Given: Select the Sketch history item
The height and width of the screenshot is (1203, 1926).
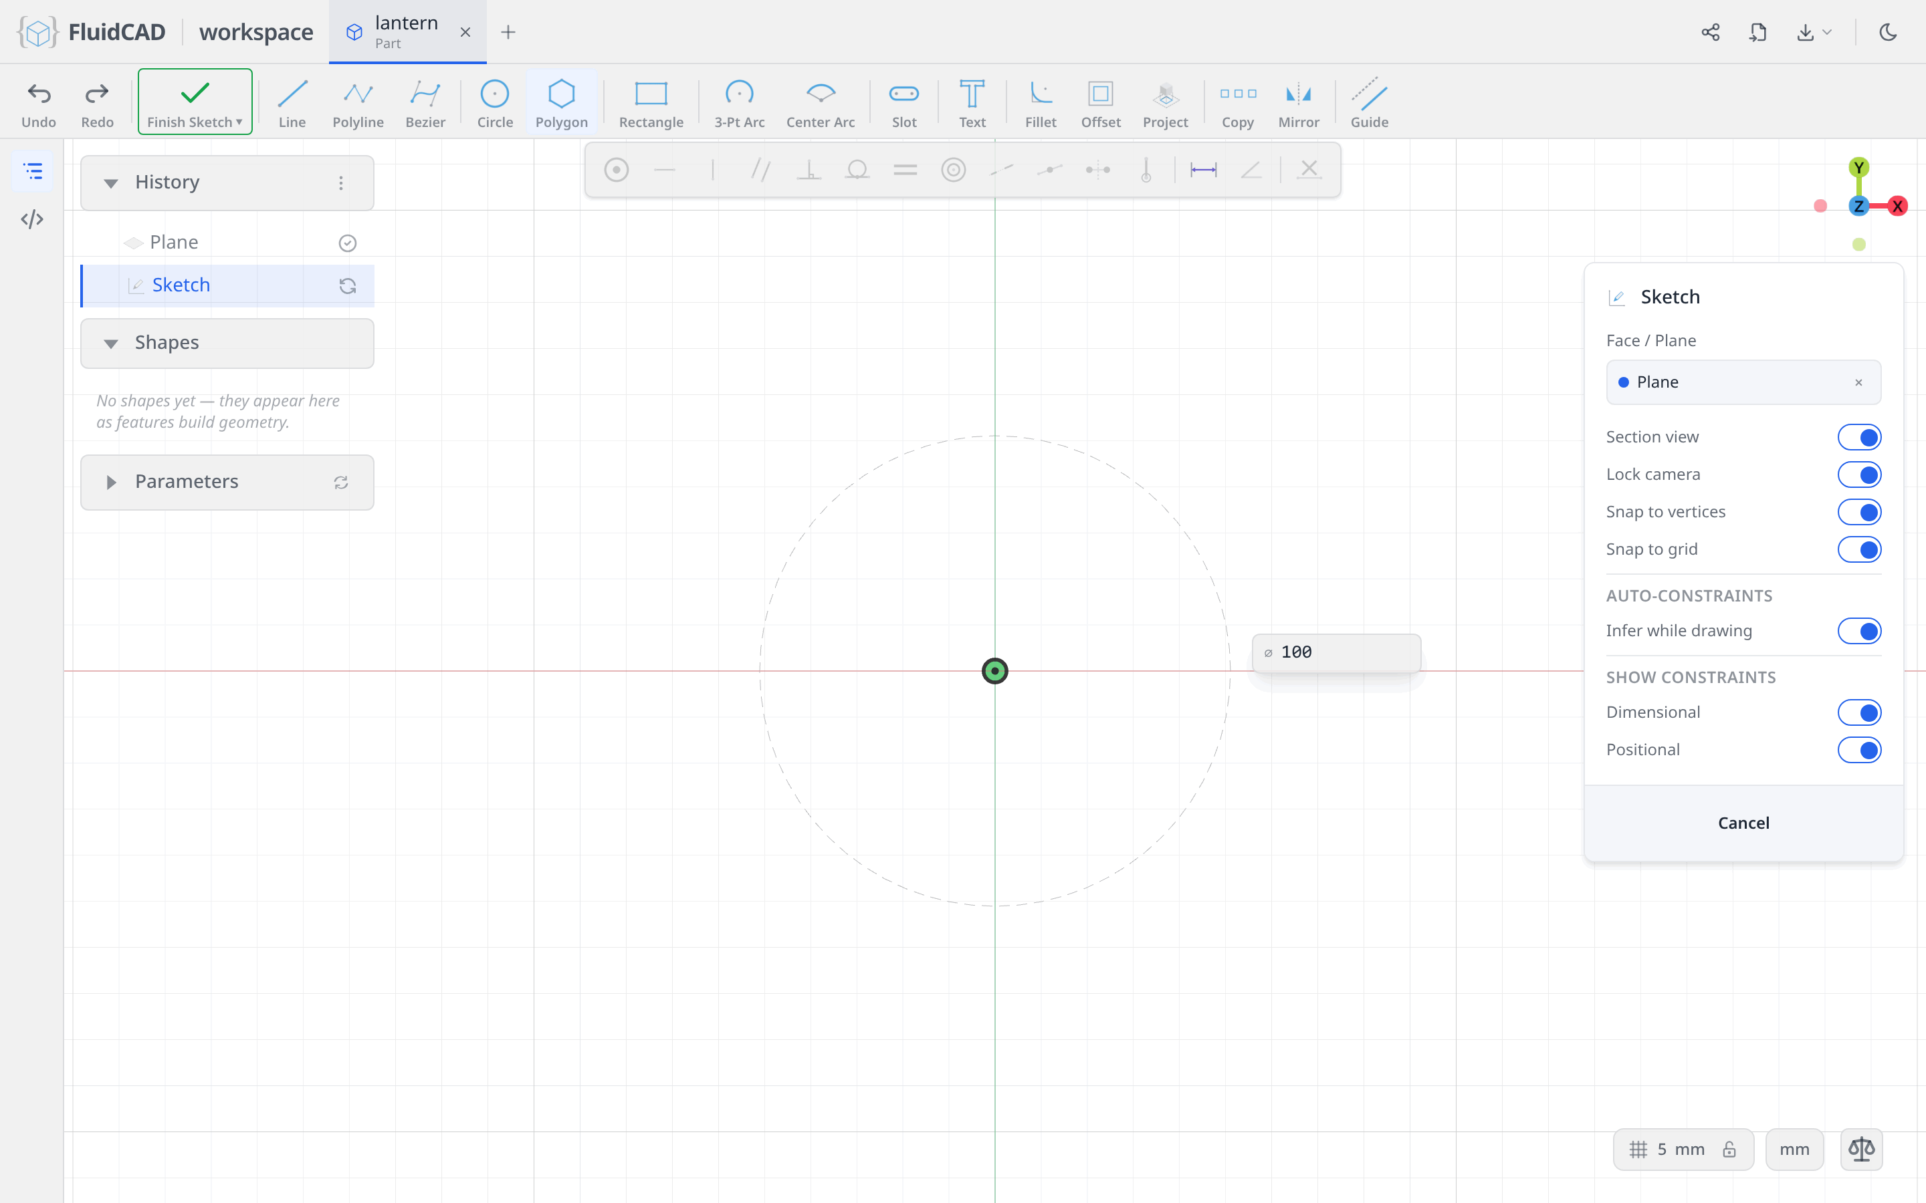Looking at the screenshot, I should 227,285.
